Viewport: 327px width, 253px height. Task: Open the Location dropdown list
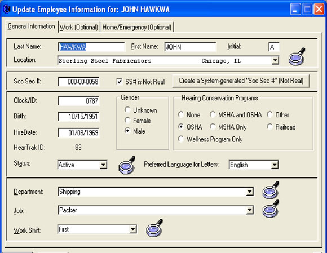pyautogui.click(x=275, y=61)
